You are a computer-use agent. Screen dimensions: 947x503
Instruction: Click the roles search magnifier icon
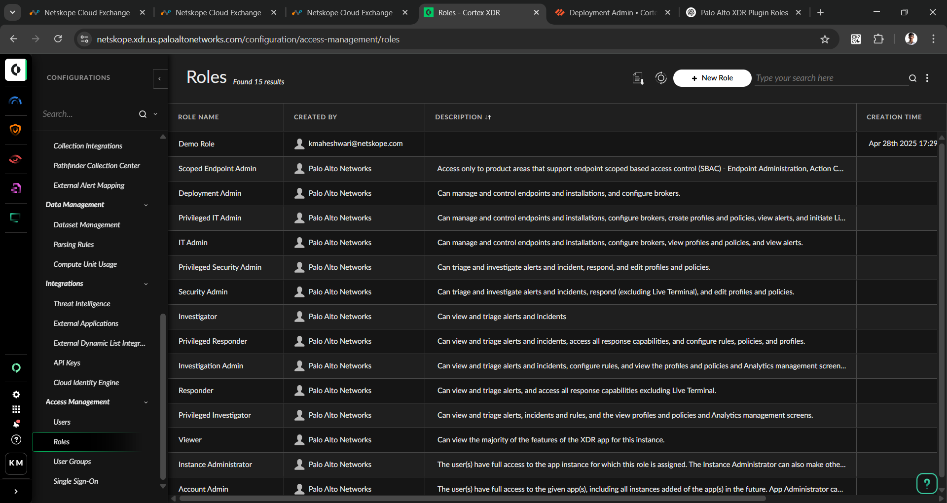pos(912,78)
